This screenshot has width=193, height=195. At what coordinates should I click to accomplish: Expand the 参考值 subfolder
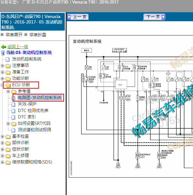coord(8,92)
